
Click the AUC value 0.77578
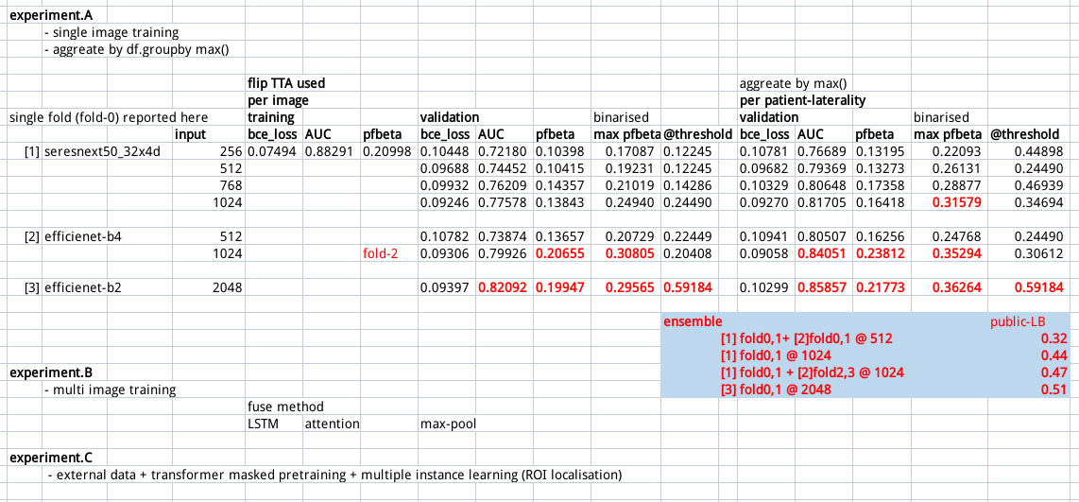(503, 202)
